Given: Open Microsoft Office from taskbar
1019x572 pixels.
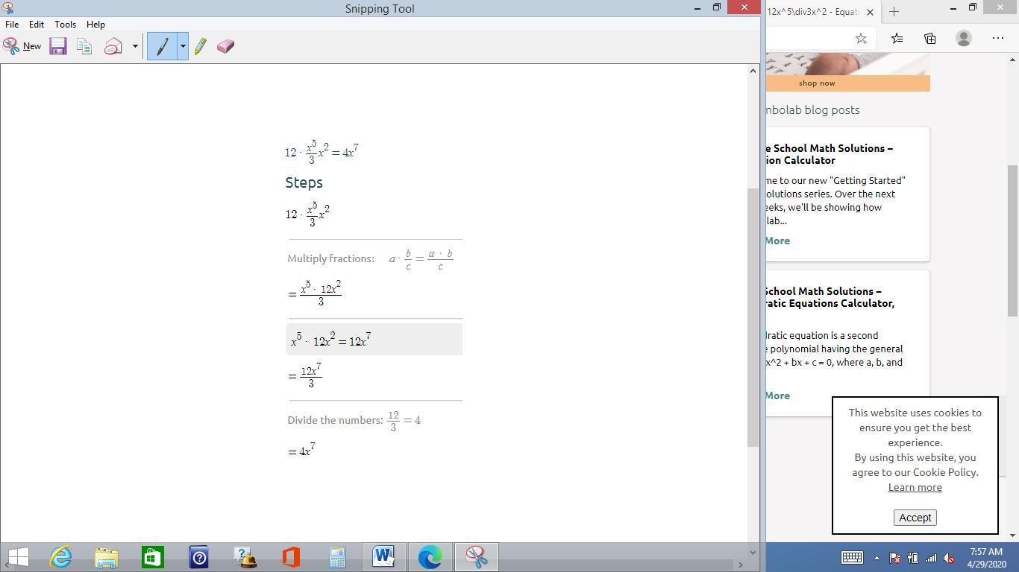Looking at the screenshot, I should point(292,556).
